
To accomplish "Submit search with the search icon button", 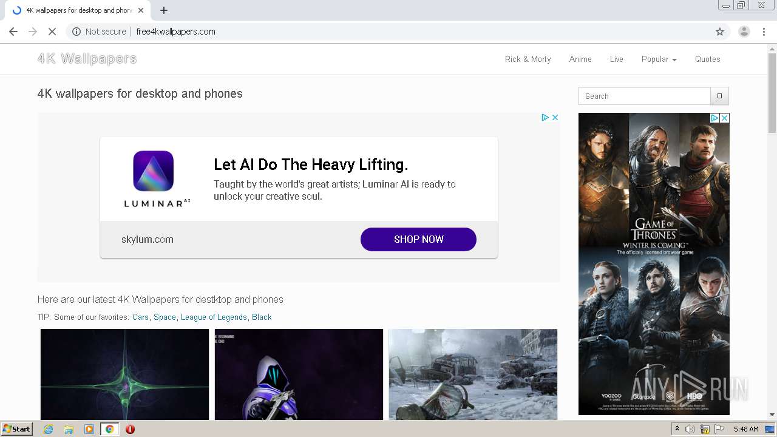I will click(719, 96).
